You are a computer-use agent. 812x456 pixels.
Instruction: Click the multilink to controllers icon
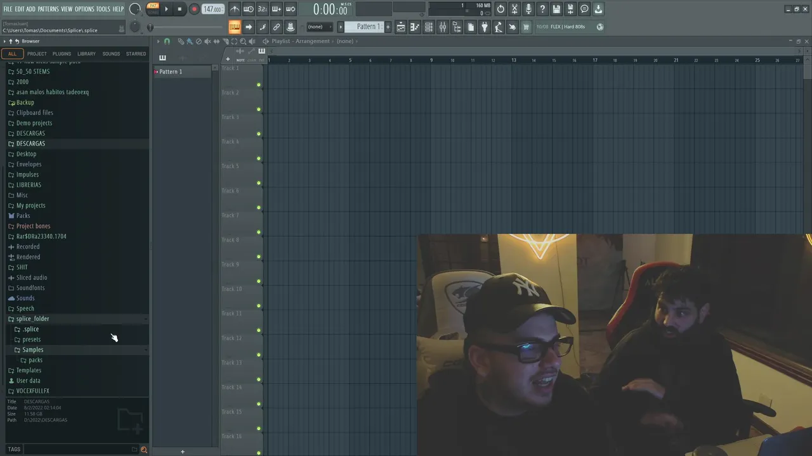[x=277, y=27]
